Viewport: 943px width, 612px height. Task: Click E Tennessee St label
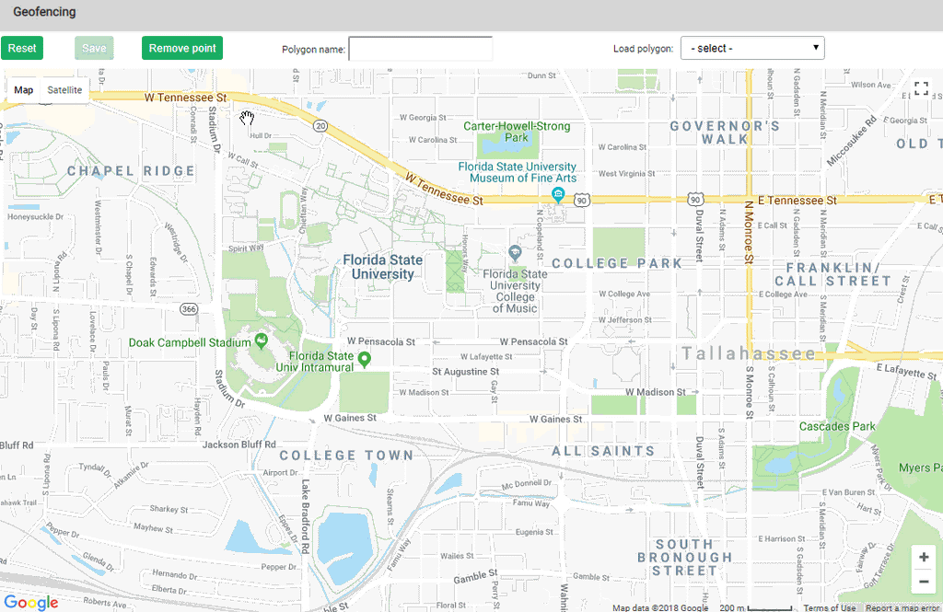pos(797,201)
